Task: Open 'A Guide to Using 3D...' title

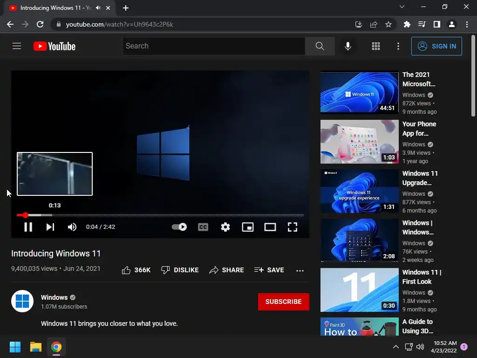Action: (x=418, y=326)
